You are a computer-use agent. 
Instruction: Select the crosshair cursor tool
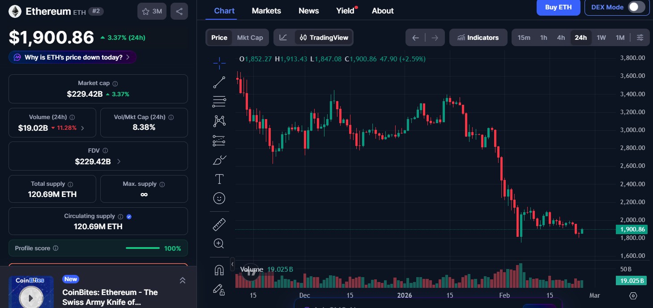click(x=219, y=63)
